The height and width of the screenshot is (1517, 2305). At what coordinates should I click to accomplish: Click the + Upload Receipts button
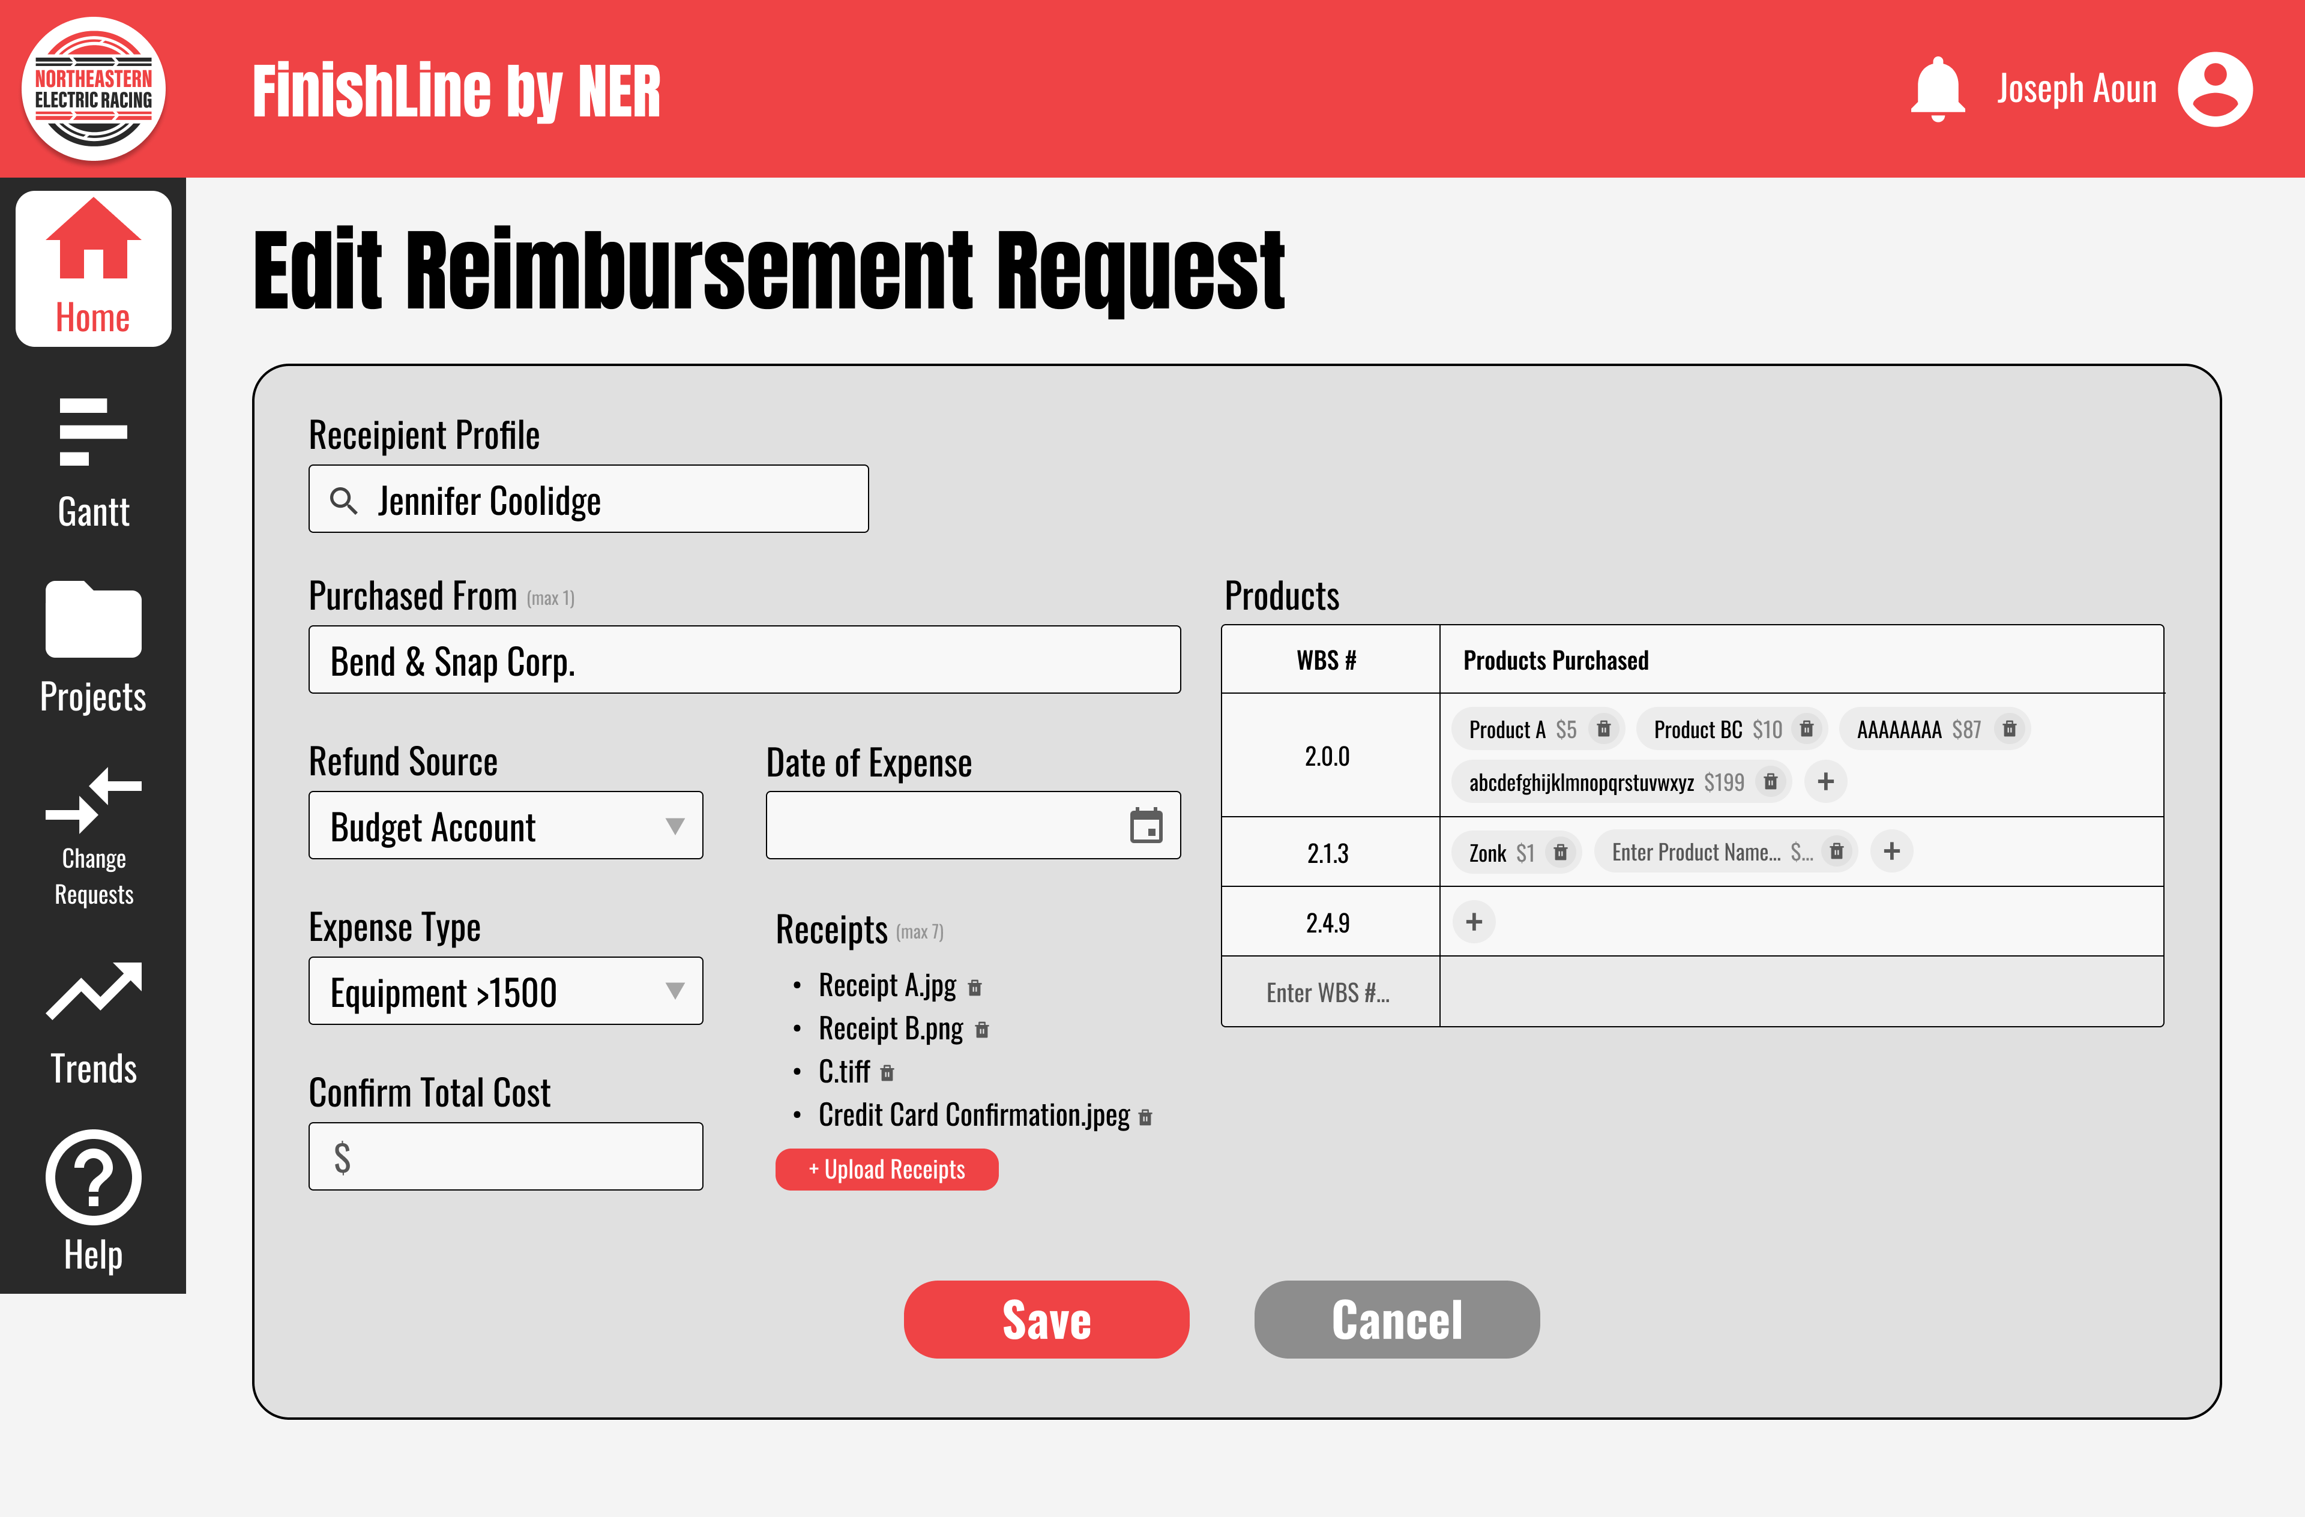pyautogui.click(x=886, y=1168)
